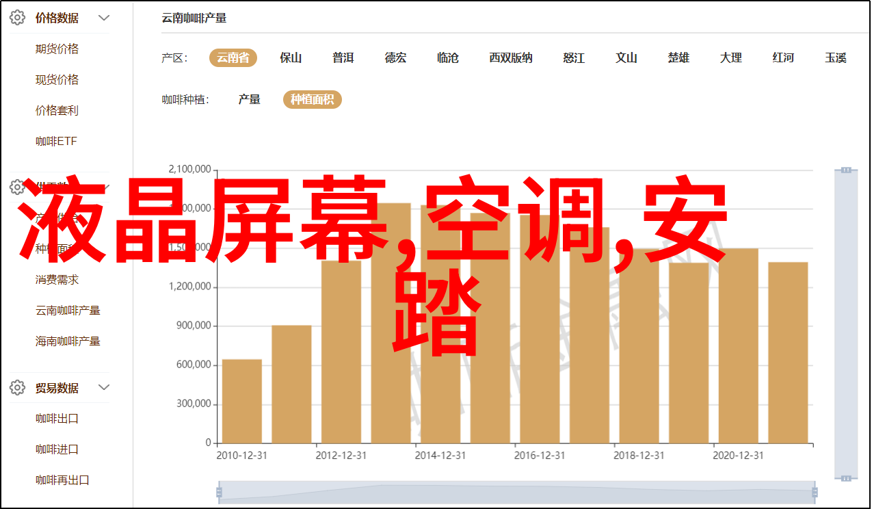
Task: Click the gear icon beside 贸易数据
Action: (x=18, y=388)
